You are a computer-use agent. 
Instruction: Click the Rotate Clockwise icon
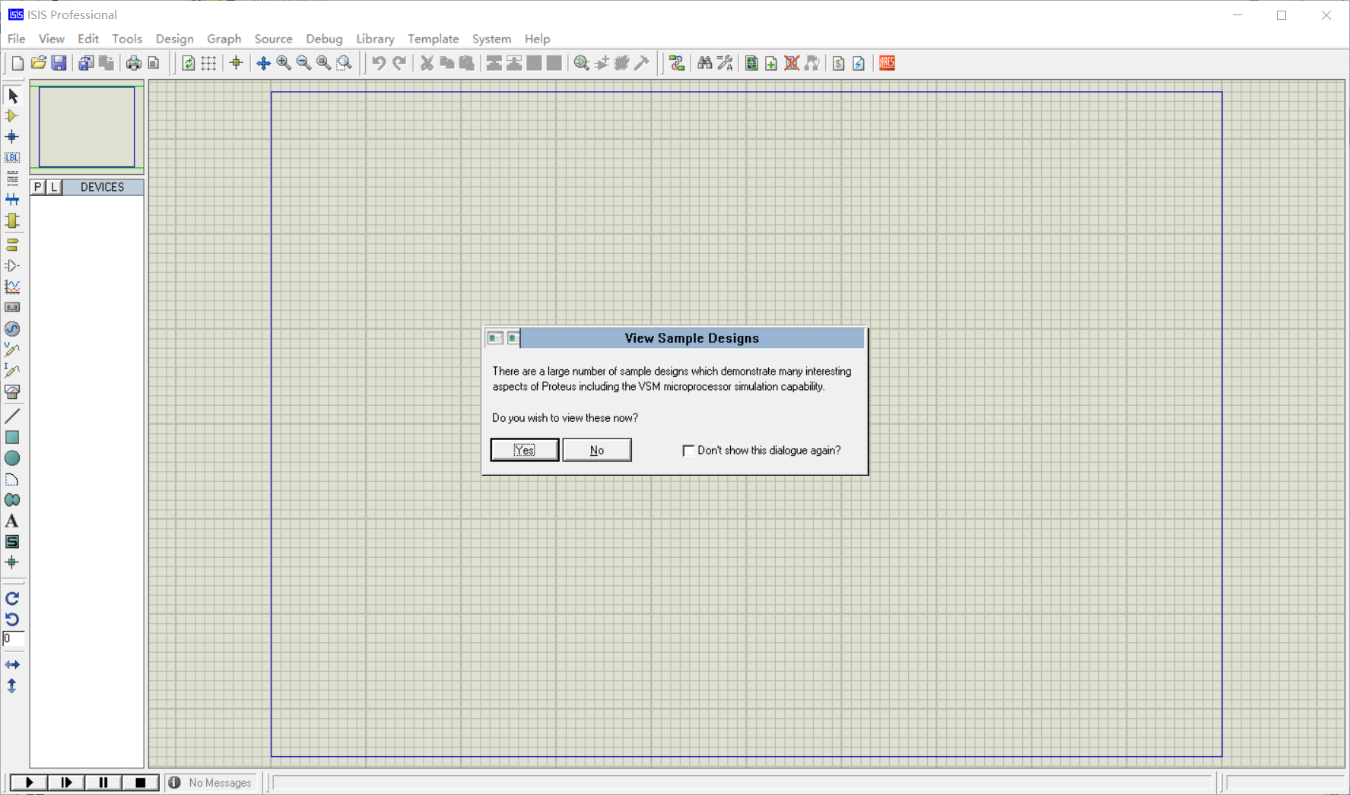pos(12,599)
